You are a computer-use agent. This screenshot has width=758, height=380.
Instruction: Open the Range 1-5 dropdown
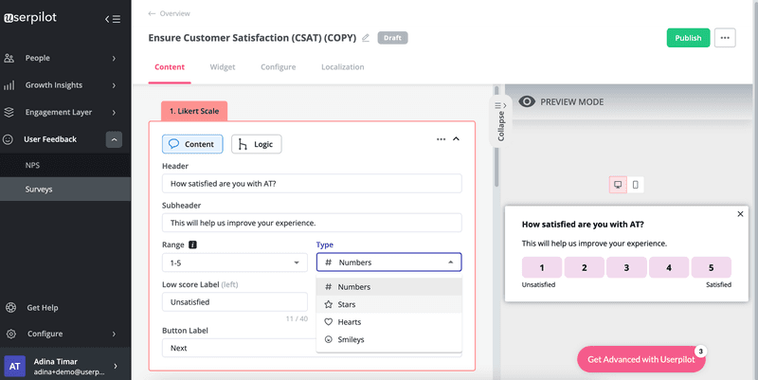tap(233, 262)
